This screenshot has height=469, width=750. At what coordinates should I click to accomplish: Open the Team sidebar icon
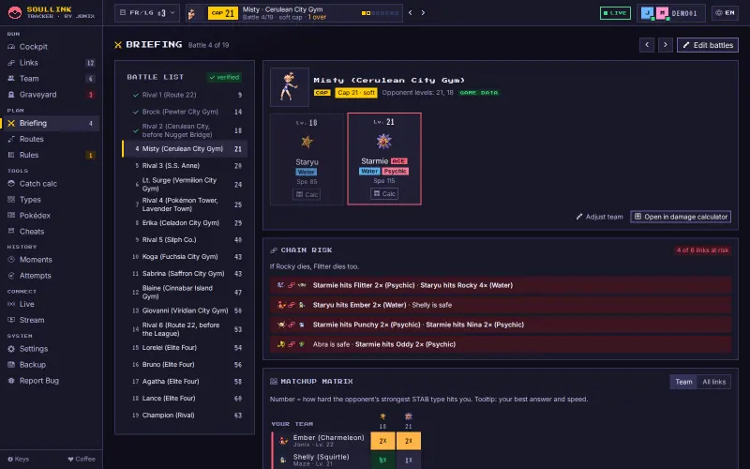(11, 79)
